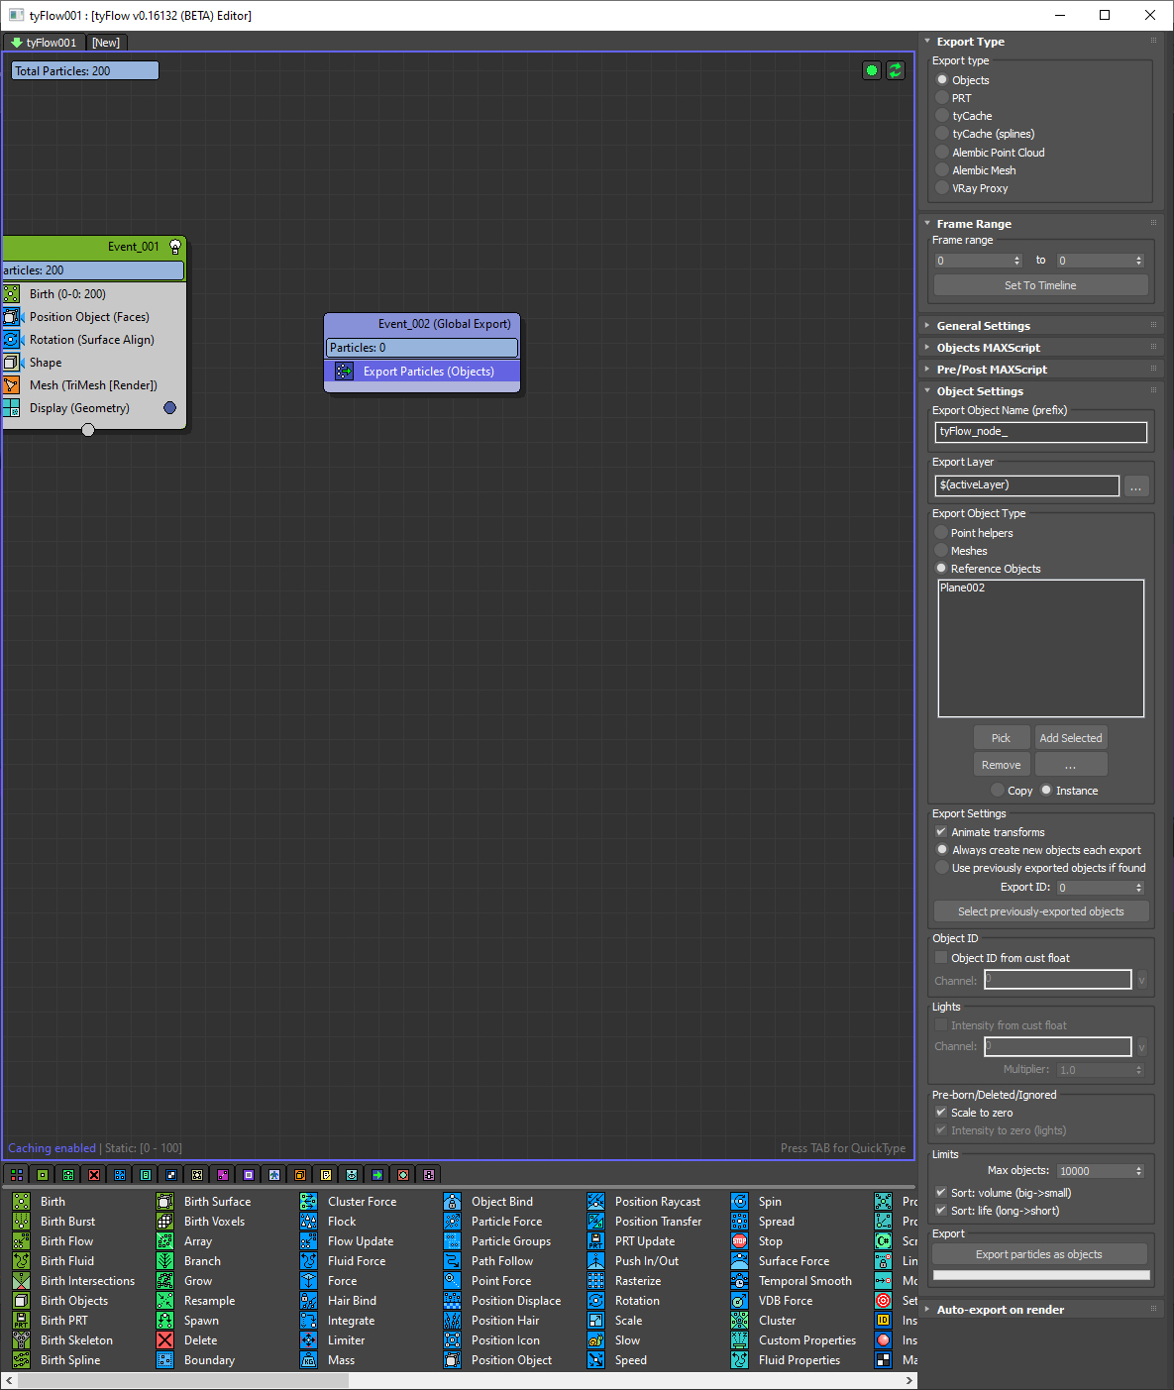Select the VRay Proxy export type
The width and height of the screenshot is (1174, 1390).
coord(942,188)
